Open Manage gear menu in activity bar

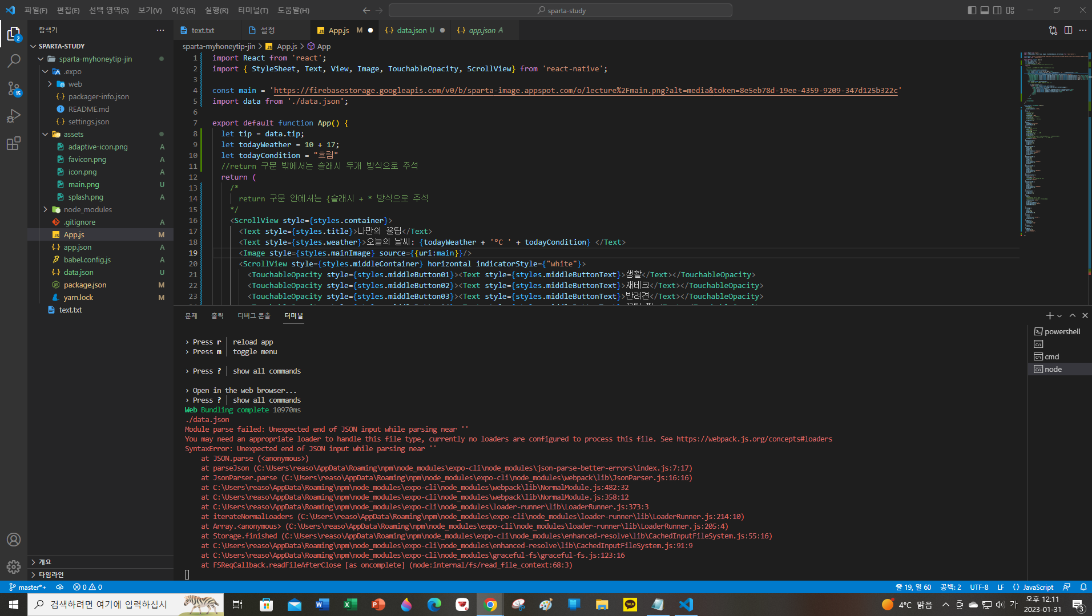point(14,566)
